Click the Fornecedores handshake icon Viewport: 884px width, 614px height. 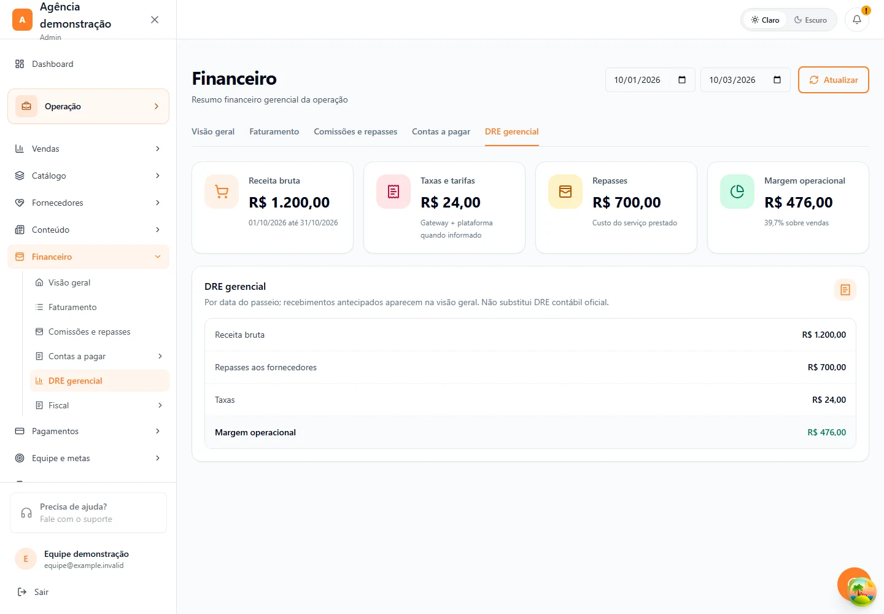(x=20, y=203)
